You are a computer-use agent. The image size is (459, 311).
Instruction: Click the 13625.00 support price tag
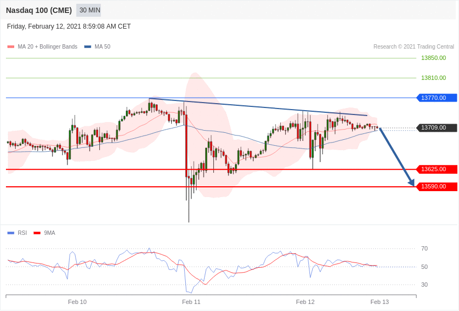436,169
